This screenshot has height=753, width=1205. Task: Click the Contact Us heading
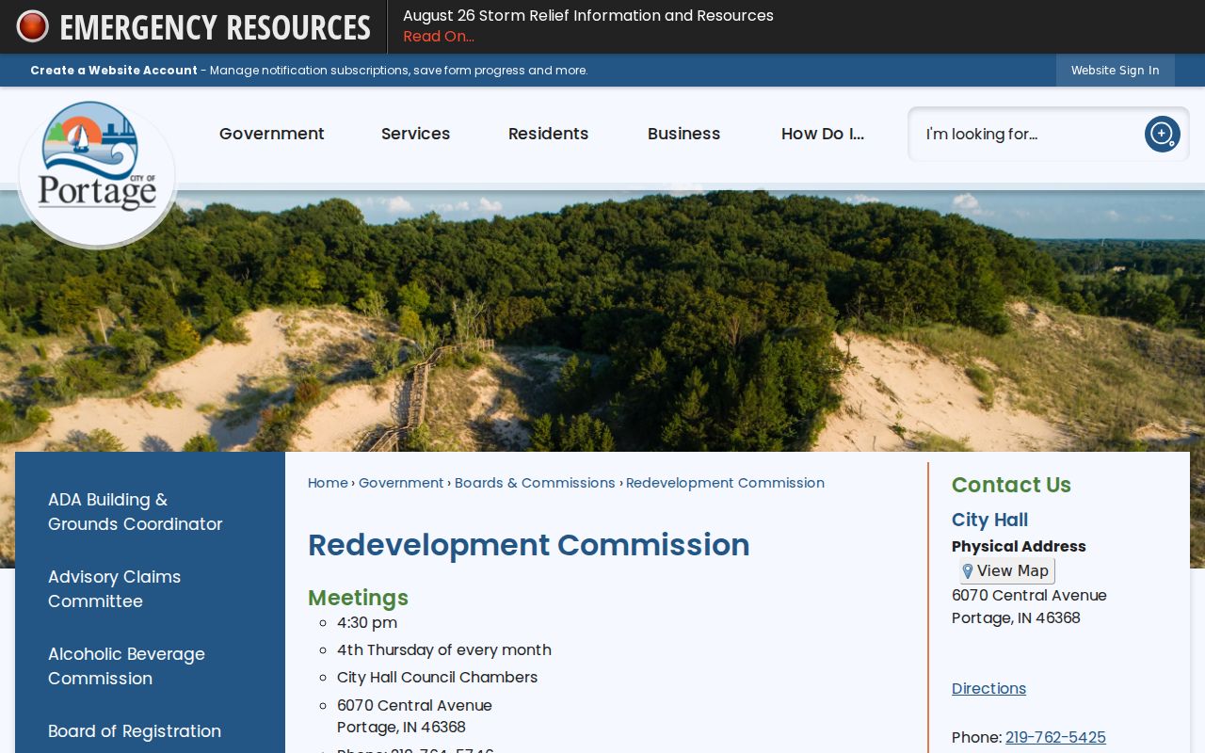[1011, 485]
